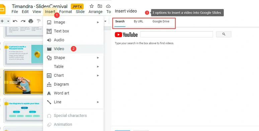Click the Redo toolbar button
Viewport: 259px width, 131px height.
click(x=23, y=21)
